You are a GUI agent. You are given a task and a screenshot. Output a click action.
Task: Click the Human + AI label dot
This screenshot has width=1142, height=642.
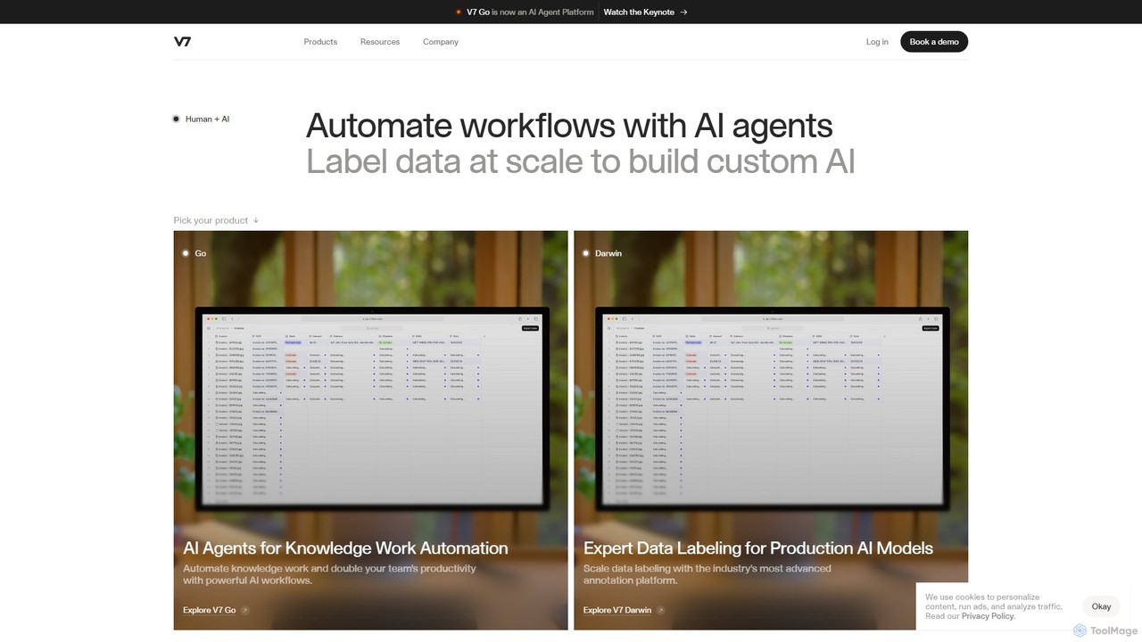[177, 119]
